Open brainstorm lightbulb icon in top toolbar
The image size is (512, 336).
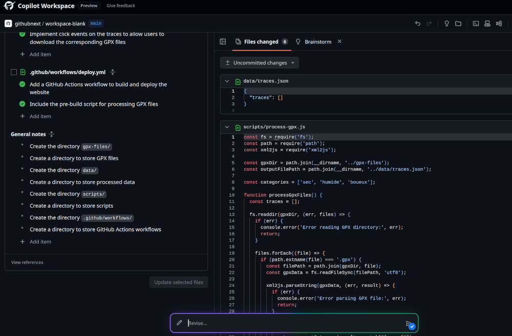tap(446, 24)
